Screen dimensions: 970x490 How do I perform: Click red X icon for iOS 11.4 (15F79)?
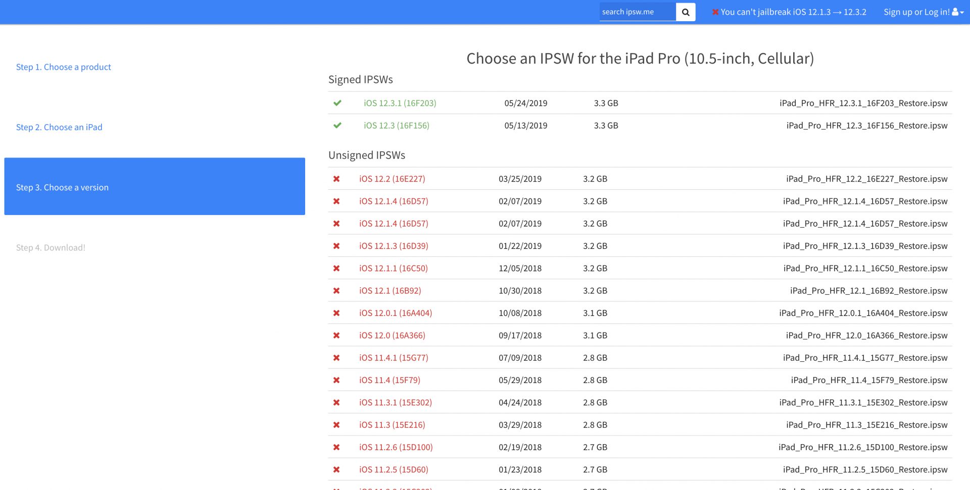336,380
